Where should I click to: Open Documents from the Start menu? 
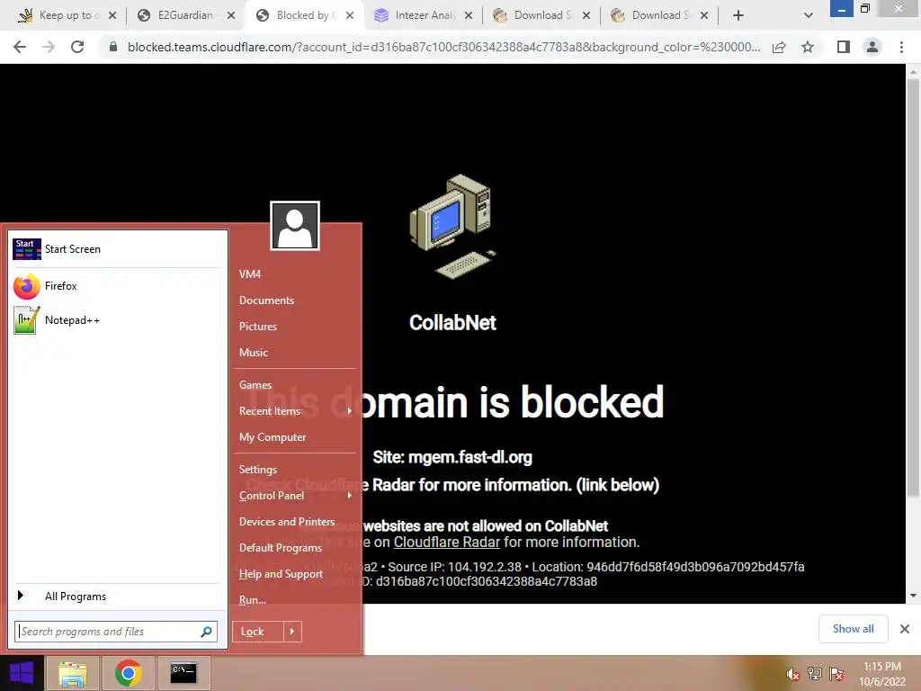(266, 301)
